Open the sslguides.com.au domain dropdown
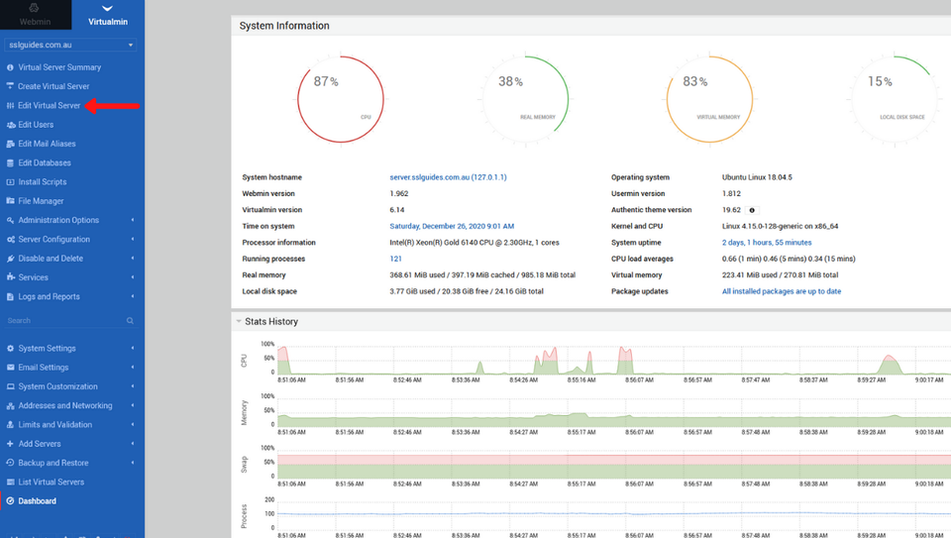 click(x=71, y=45)
